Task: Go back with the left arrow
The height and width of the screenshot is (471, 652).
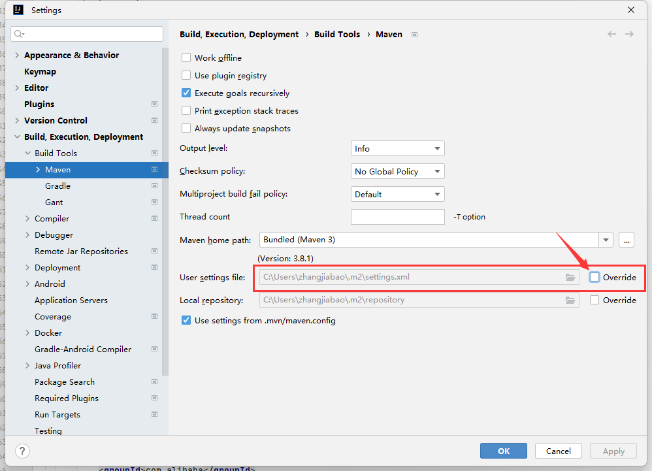Action: pos(611,34)
